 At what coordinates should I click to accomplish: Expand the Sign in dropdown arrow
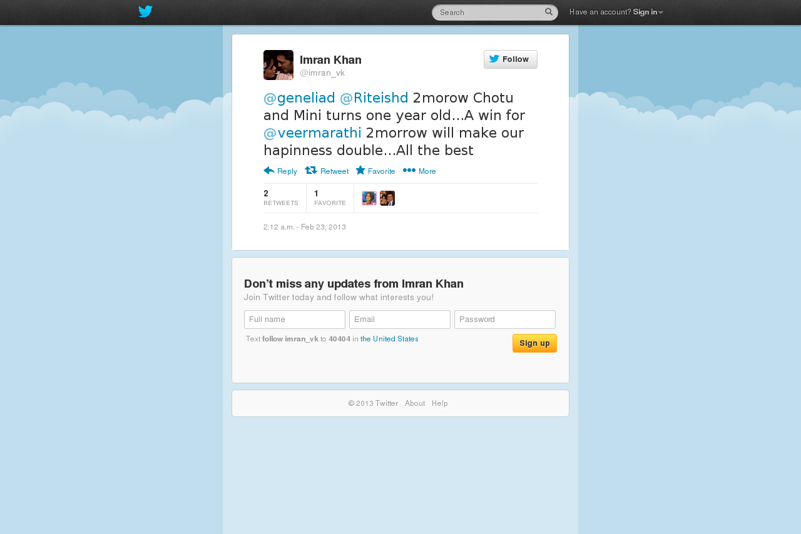pos(661,13)
